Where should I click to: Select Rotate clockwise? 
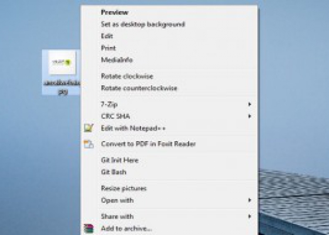coord(127,76)
